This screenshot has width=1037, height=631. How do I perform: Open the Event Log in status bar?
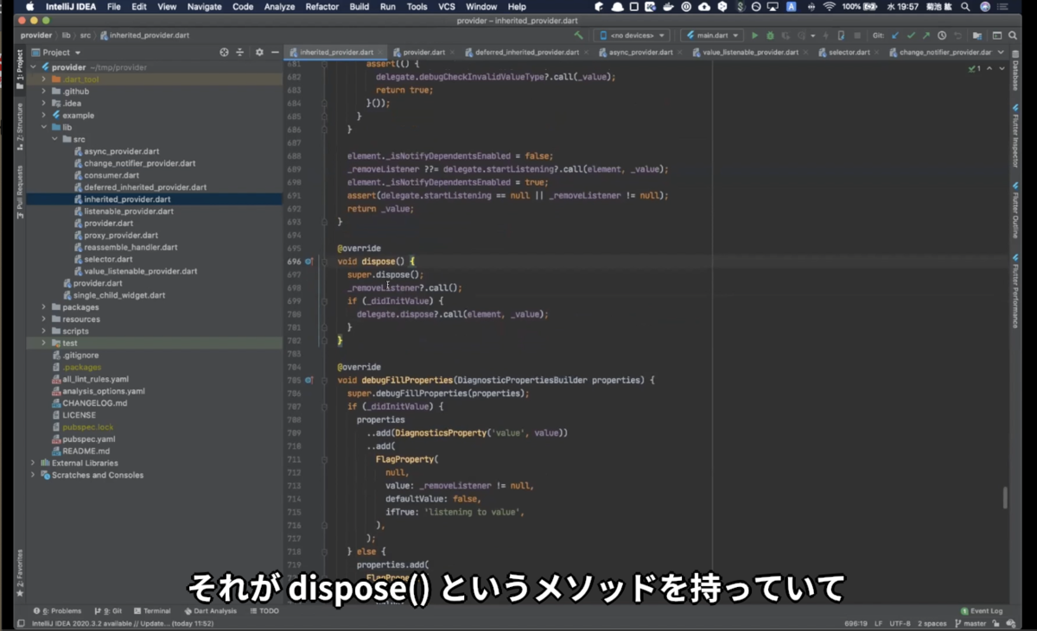[981, 610]
